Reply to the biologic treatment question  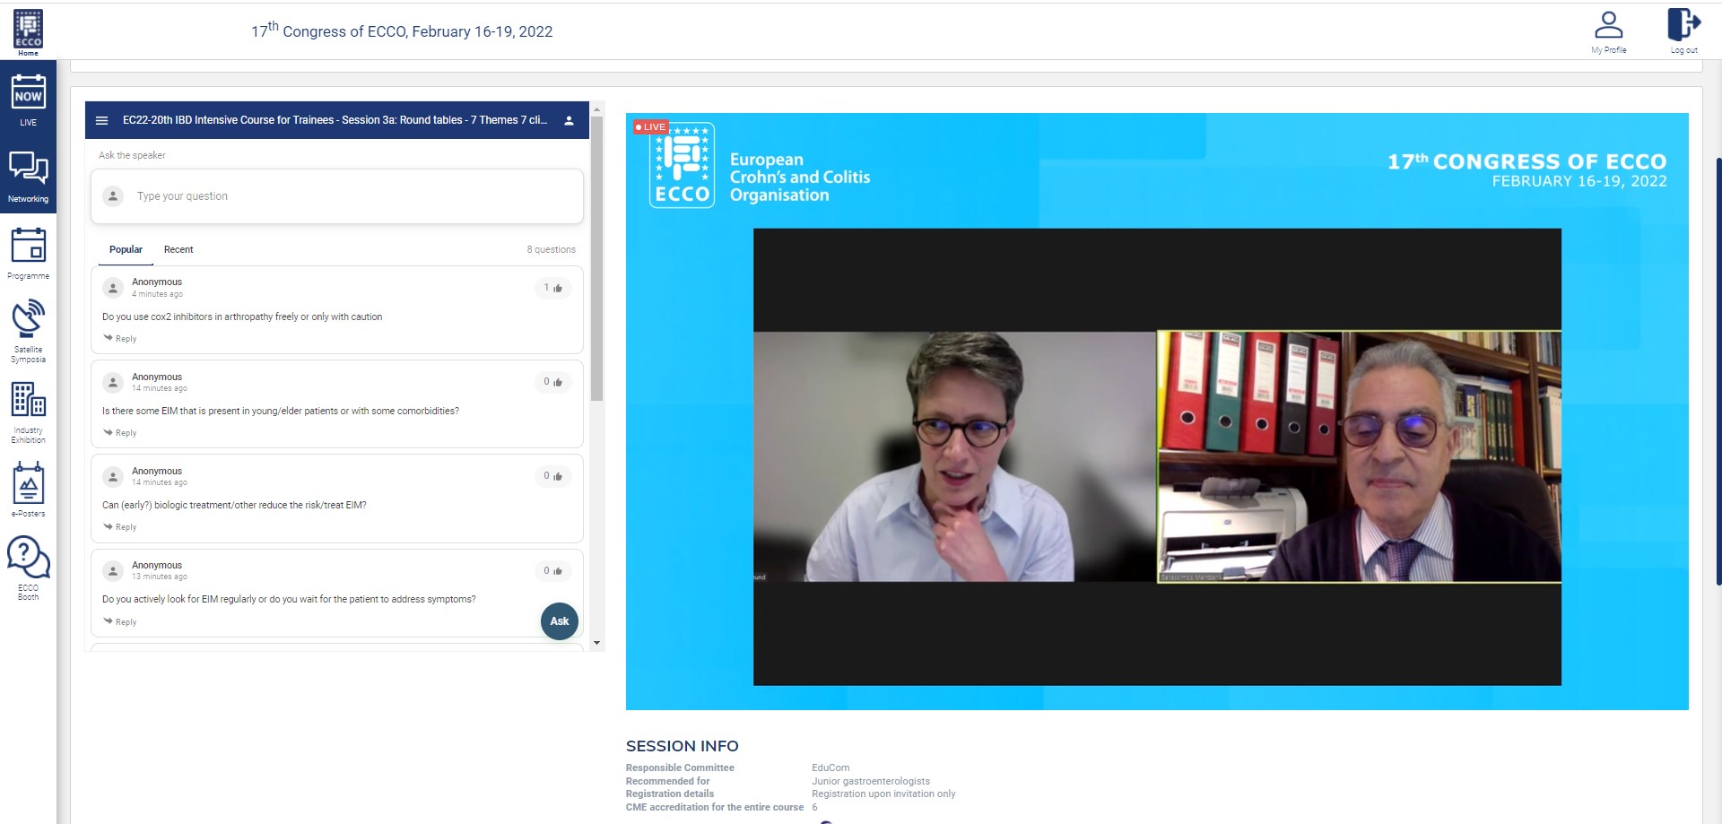click(120, 526)
